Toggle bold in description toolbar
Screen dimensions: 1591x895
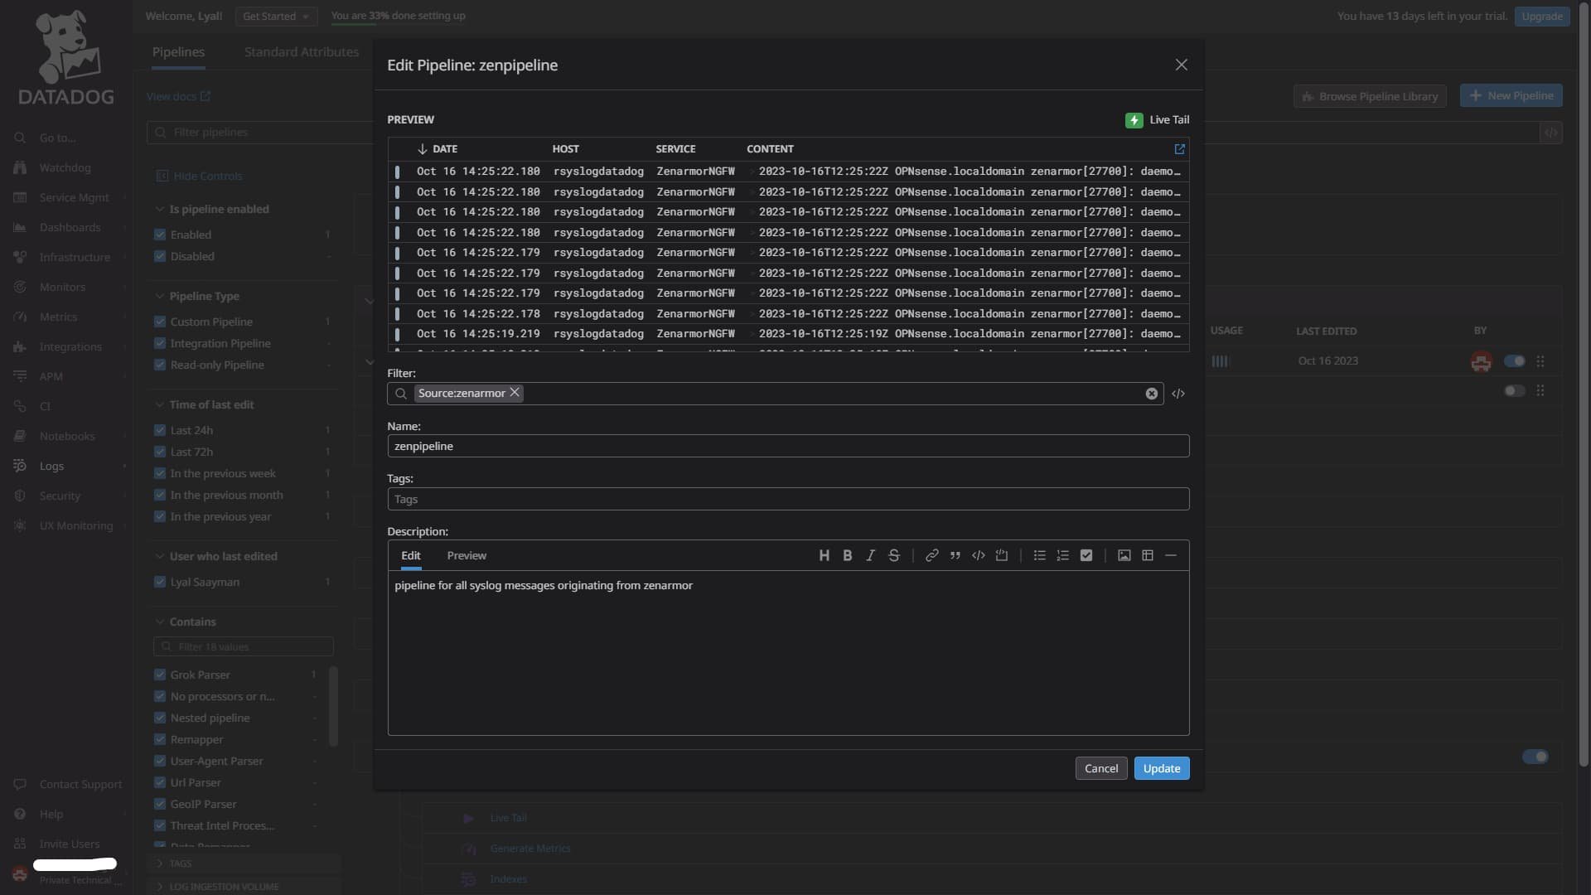click(847, 555)
